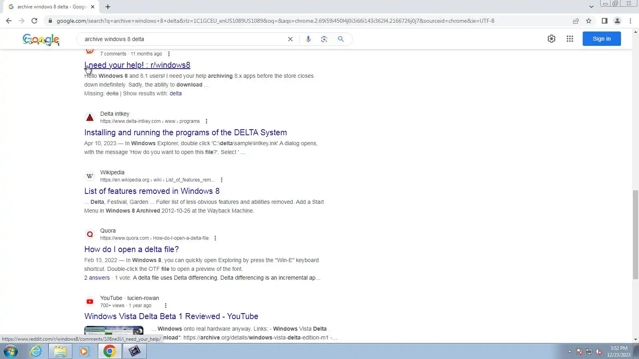The image size is (639, 359).
Task: Open "I need your help! : r/windows8" result
Action: 137,65
